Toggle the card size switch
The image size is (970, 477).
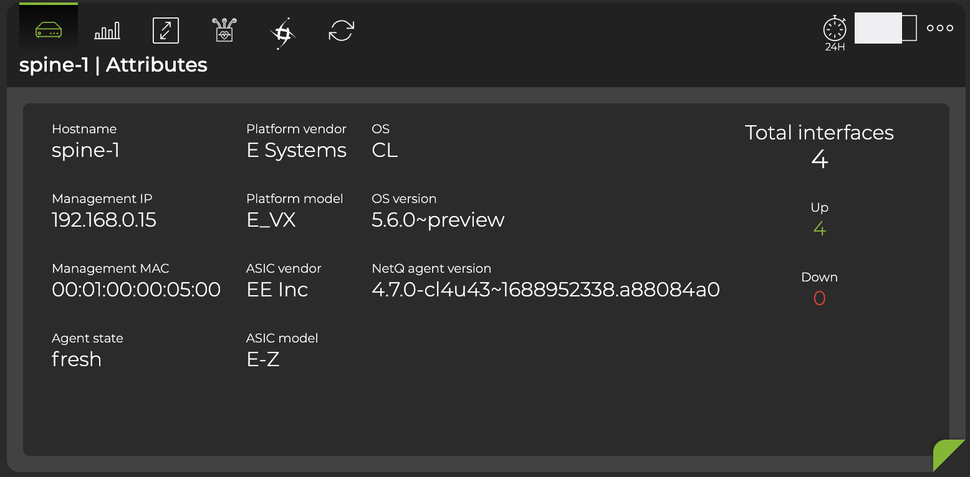[x=885, y=28]
